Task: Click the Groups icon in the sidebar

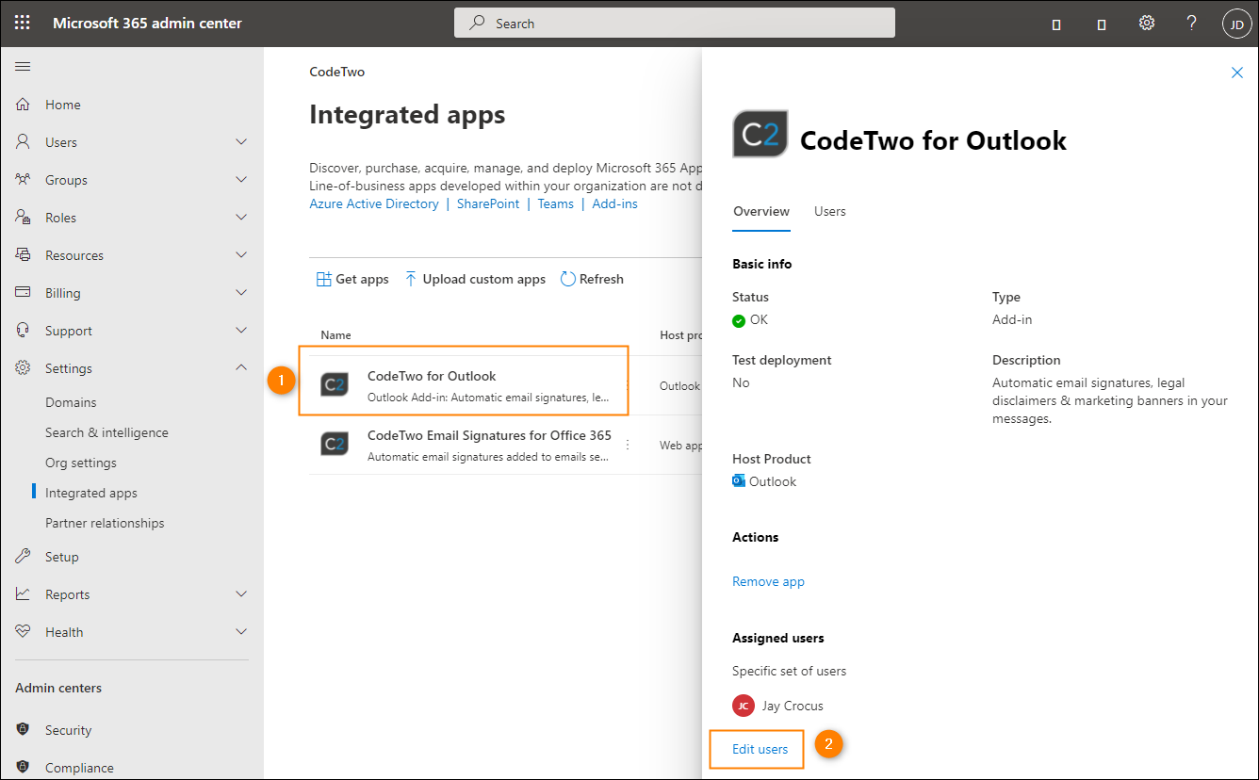Action: point(24,180)
